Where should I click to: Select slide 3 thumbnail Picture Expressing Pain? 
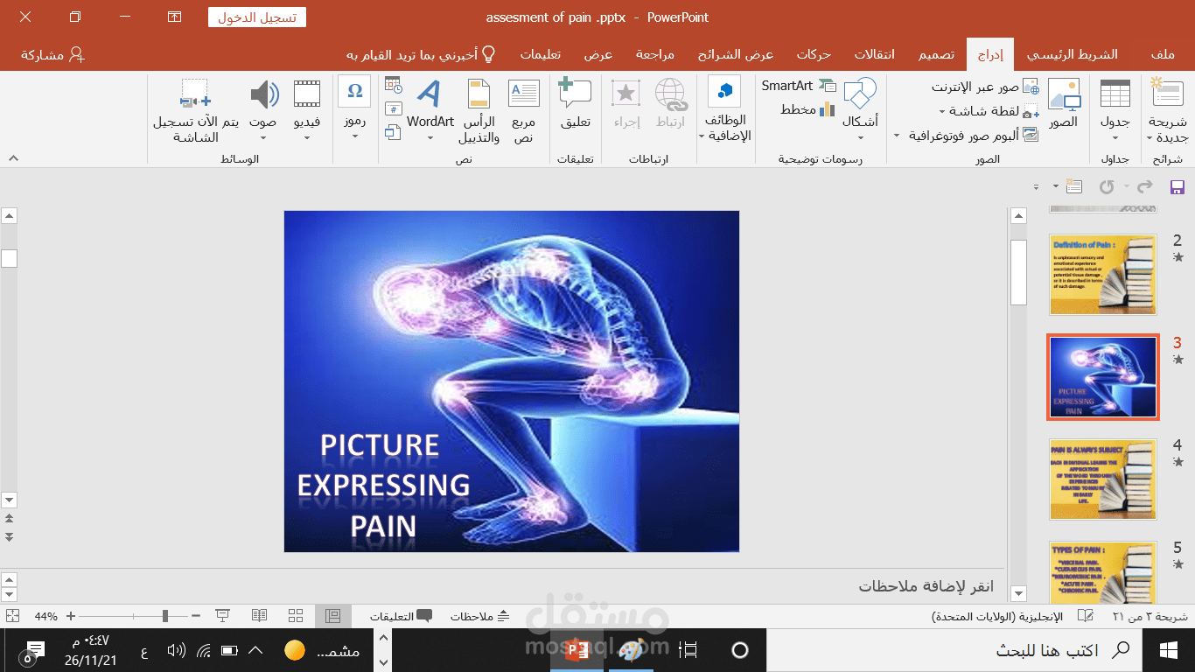click(x=1103, y=377)
